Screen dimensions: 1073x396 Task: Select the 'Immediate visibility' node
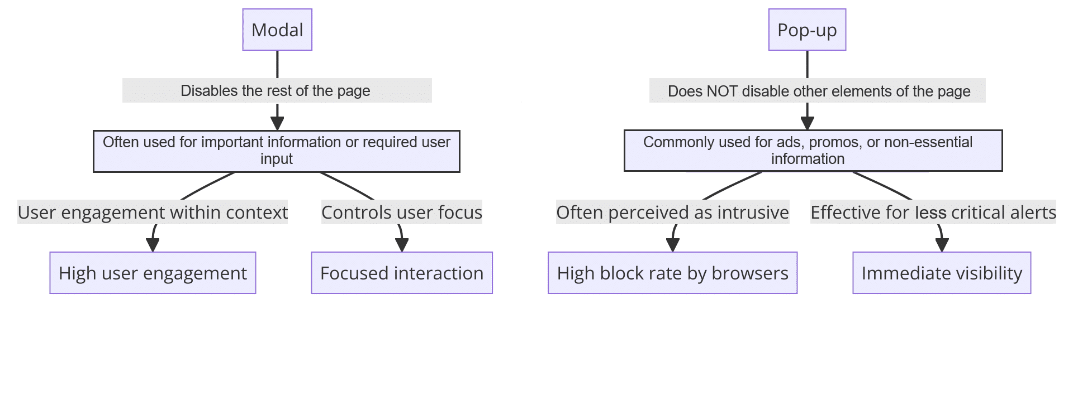(x=942, y=273)
